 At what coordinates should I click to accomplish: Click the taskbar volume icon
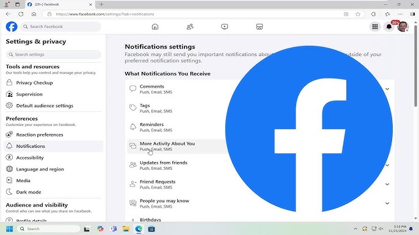tap(381, 229)
